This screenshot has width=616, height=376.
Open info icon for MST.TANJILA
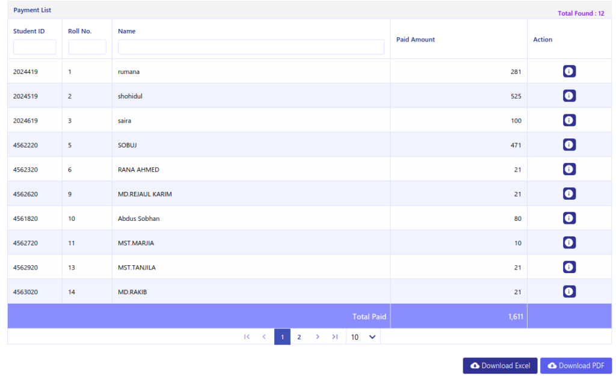569,267
